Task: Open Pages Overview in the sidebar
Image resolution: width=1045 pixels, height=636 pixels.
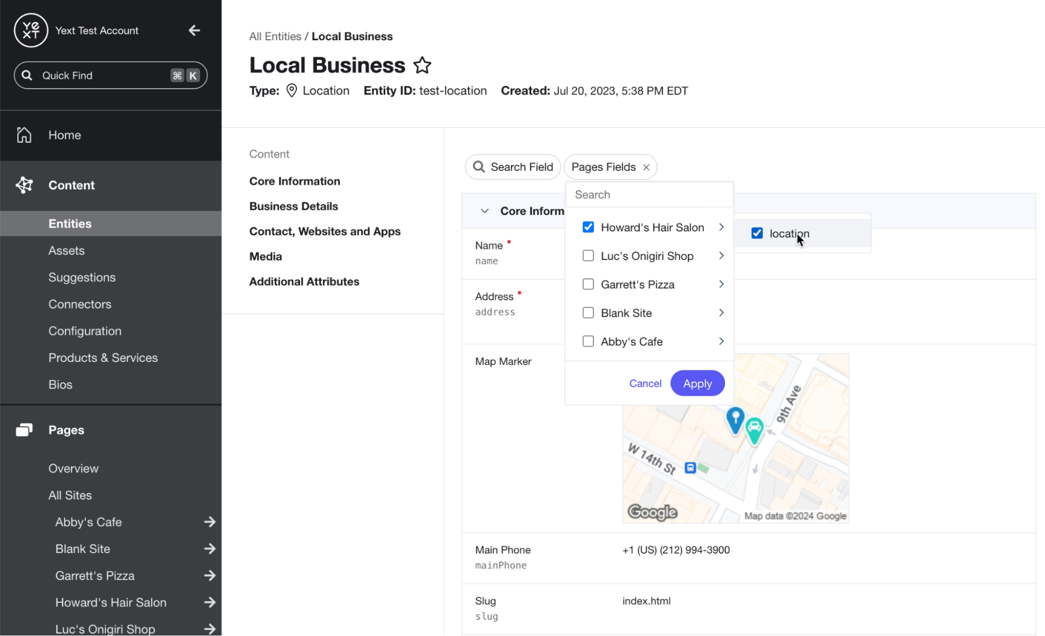Action: click(x=73, y=468)
